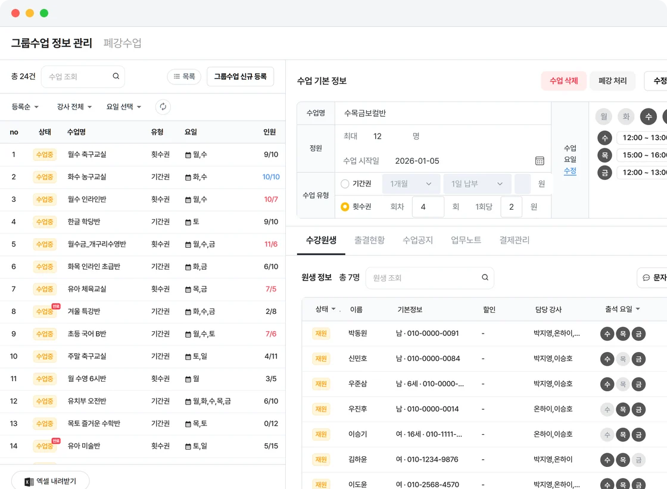
Task: Click the 수업명 field 수목금보컬반
Action: point(443,113)
